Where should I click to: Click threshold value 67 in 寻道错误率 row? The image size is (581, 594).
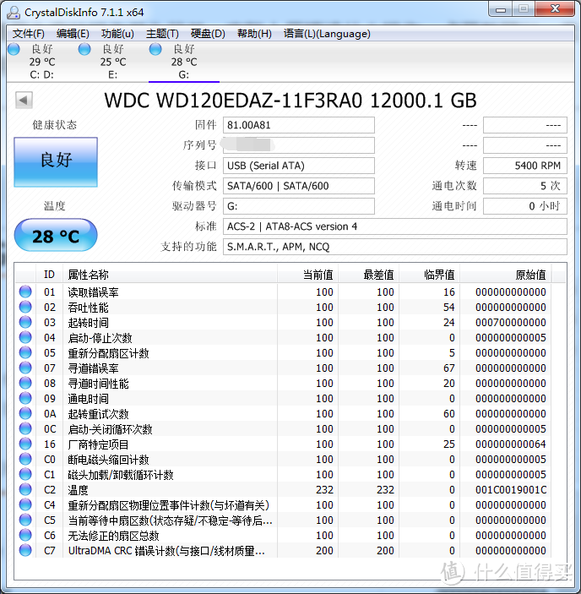point(449,368)
